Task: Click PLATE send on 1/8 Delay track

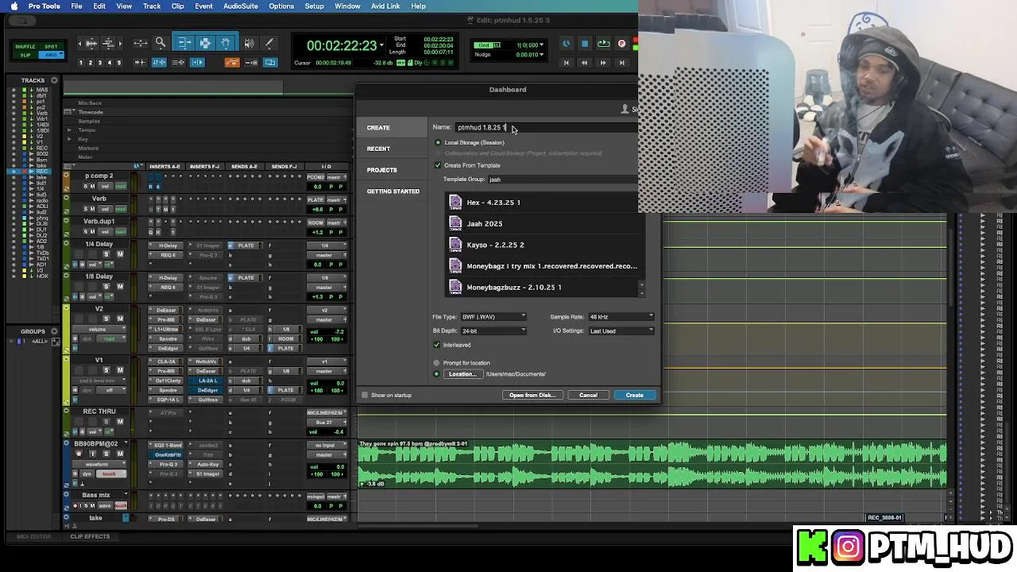Action: click(x=246, y=278)
